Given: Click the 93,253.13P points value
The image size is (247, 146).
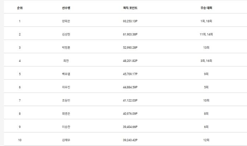Looking at the screenshot, I should 130,21.
